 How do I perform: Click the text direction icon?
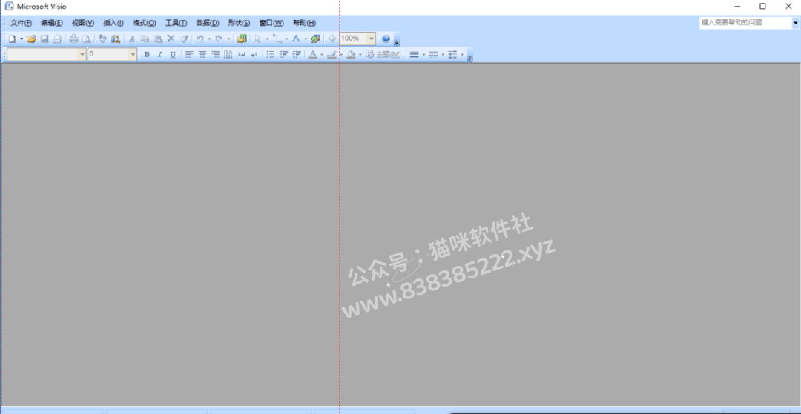click(x=228, y=55)
